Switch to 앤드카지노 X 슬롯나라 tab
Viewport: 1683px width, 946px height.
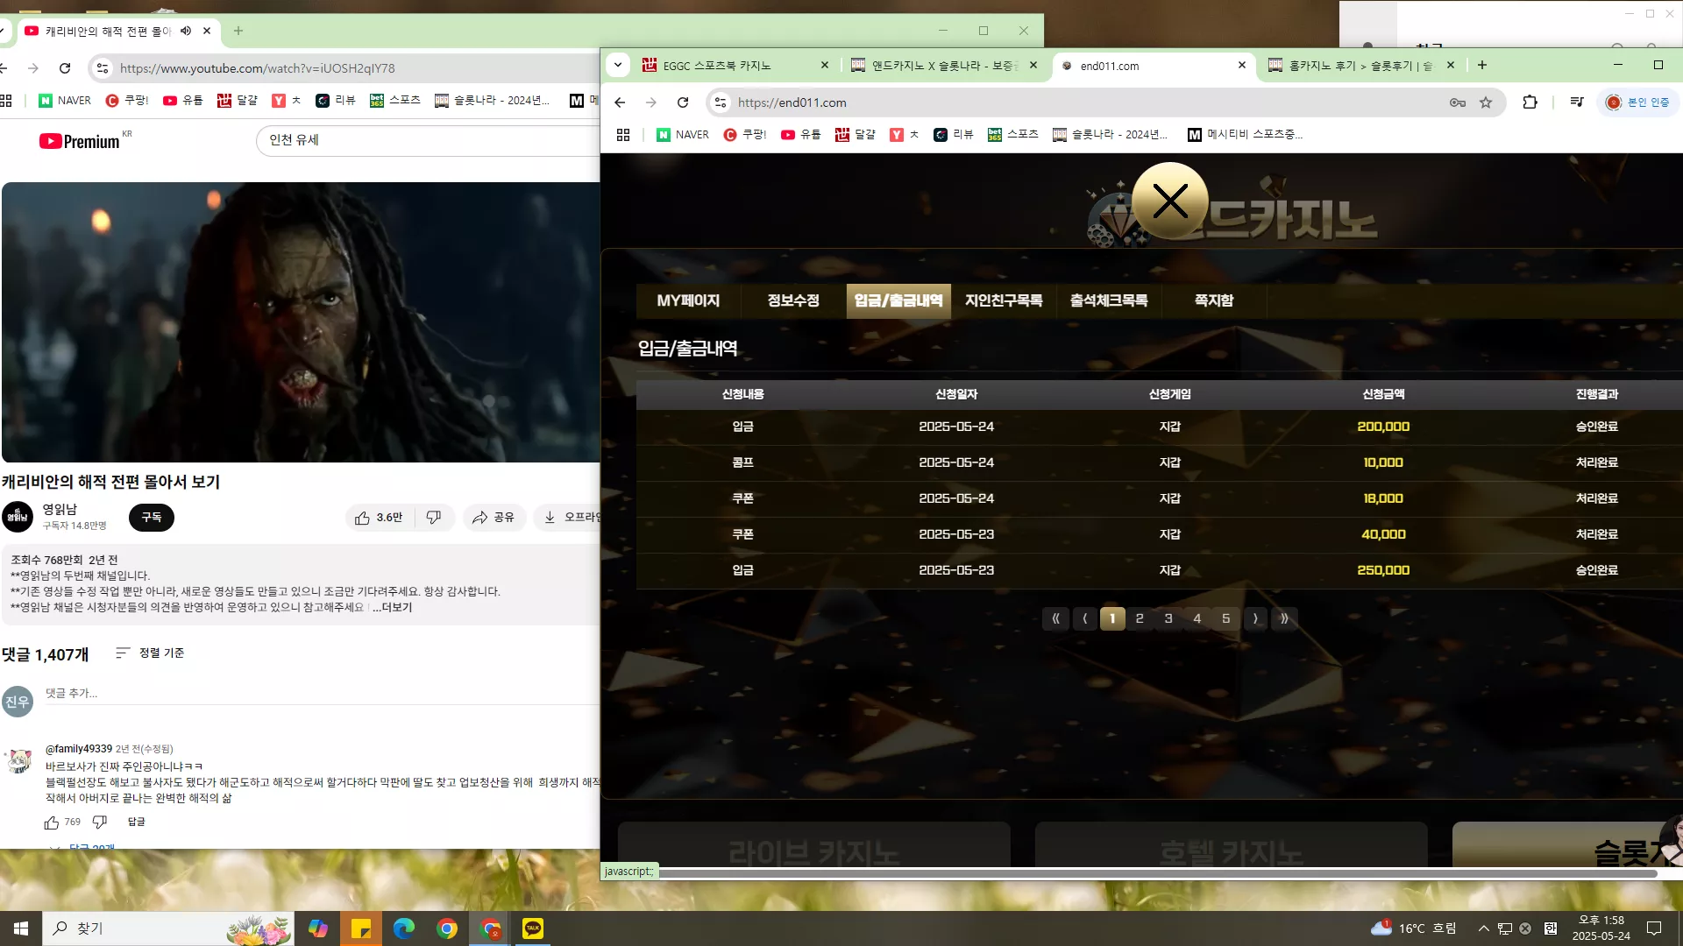[x=945, y=66]
